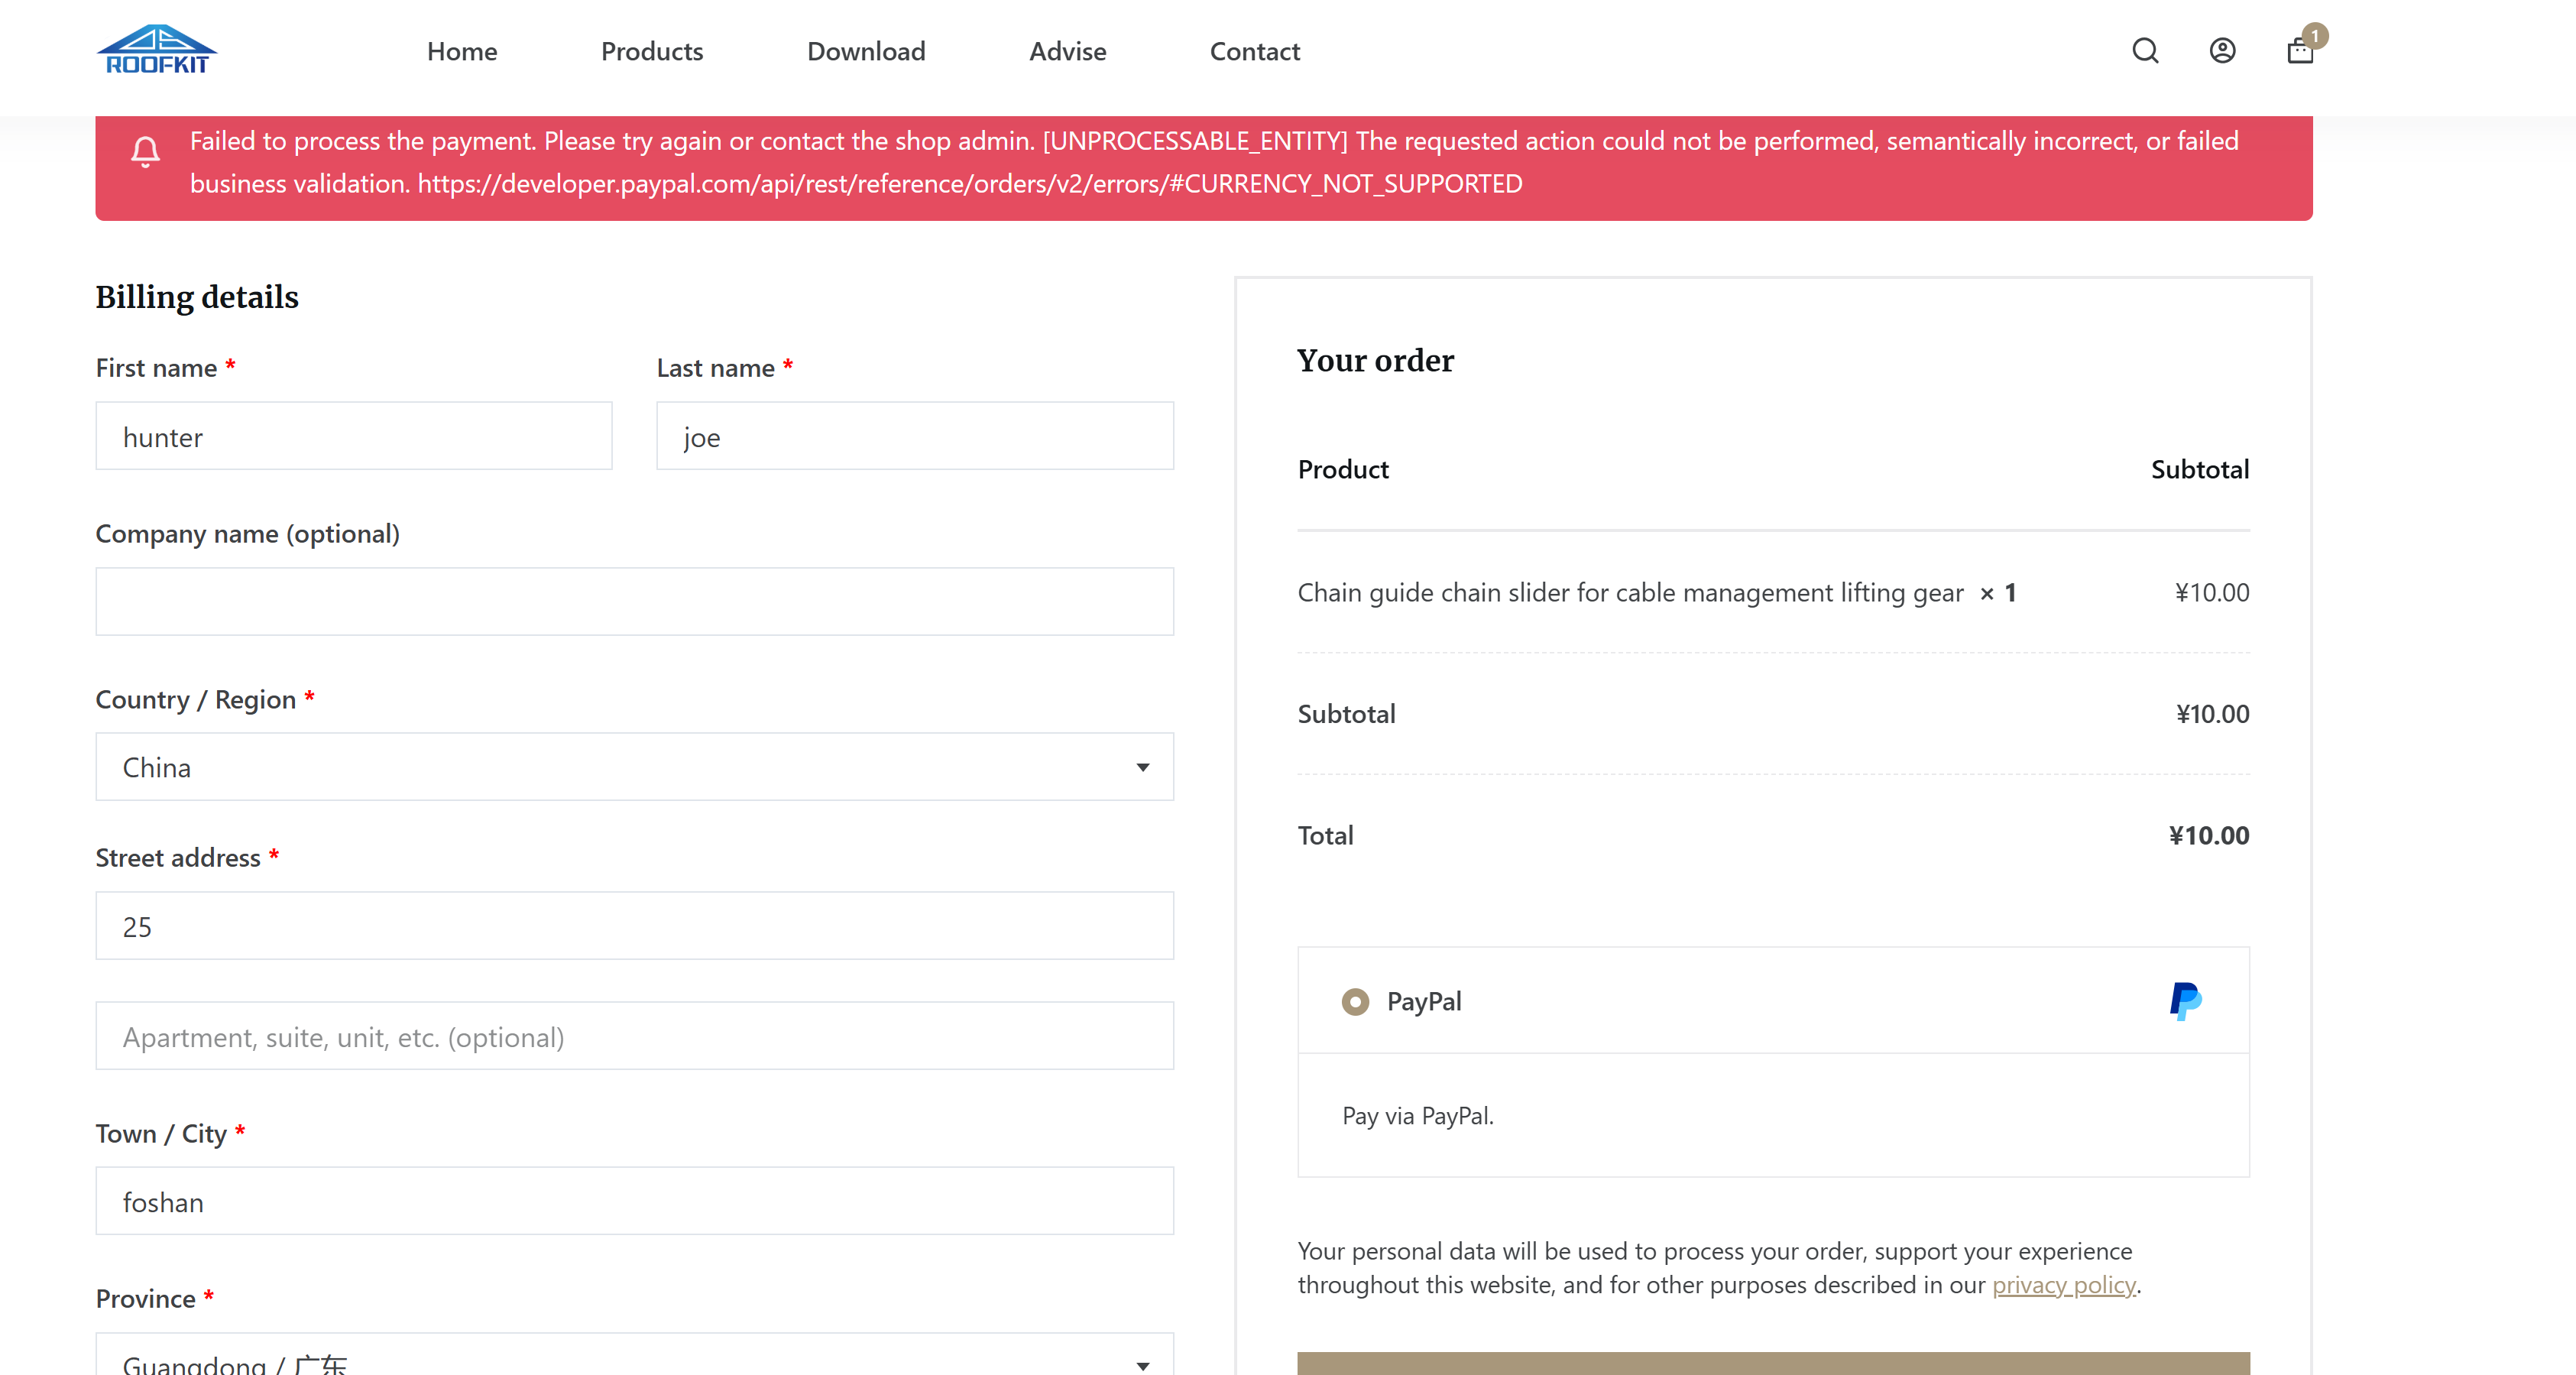Click the 'Billing details' heading
Viewport: 2576px width, 1375px height.
[197, 297]
